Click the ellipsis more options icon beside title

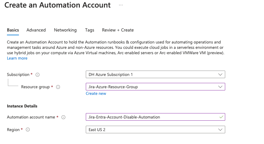[120, 5]
